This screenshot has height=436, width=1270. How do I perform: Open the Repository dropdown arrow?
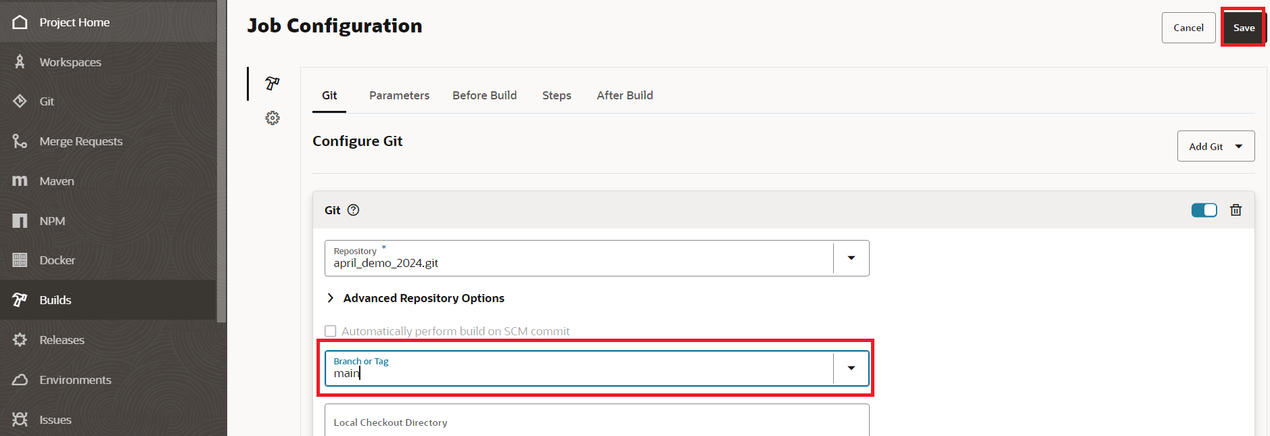pos(851,258)
